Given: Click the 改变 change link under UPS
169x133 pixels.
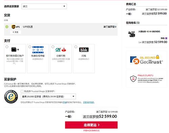Looking at the screenshot, I should coord(16,32).
